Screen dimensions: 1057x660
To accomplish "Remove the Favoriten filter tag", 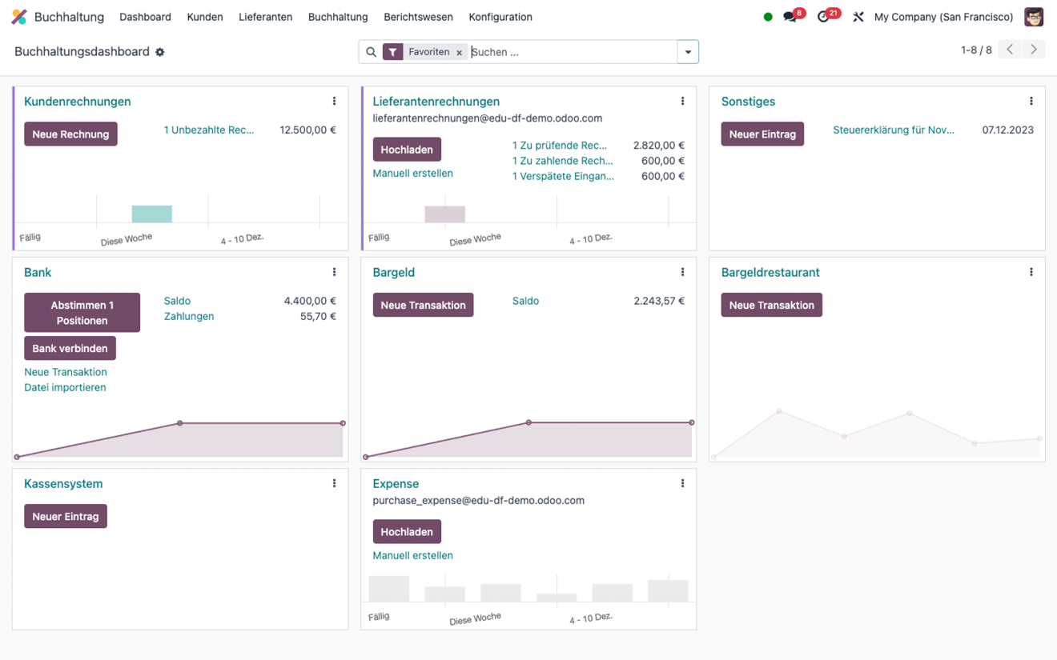I will click(460, 53).
